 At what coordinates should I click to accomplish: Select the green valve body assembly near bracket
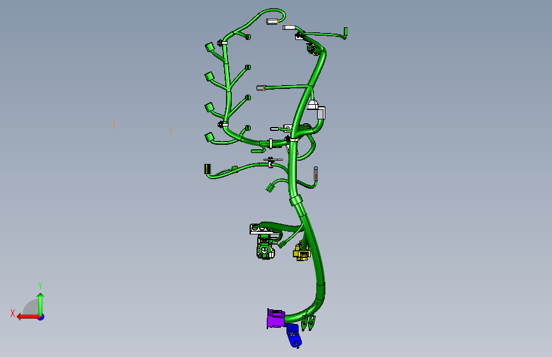(265, 247)
